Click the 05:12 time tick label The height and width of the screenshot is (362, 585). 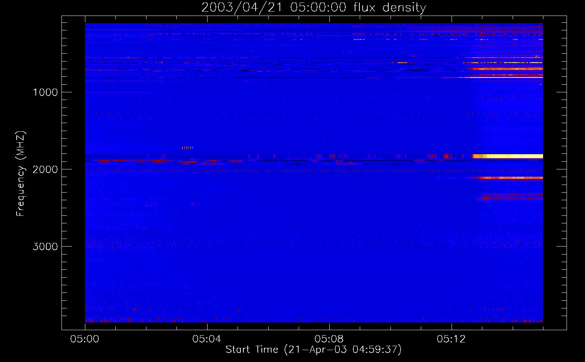pos(451,339)
